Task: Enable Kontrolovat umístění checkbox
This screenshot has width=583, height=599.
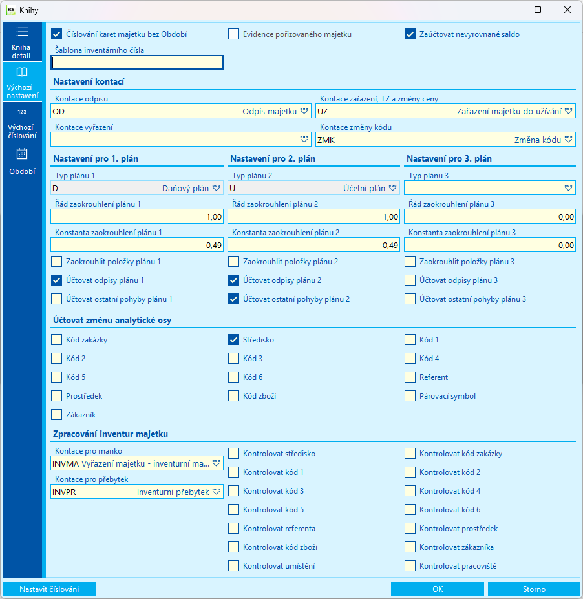Action: (x=233, y=566)
